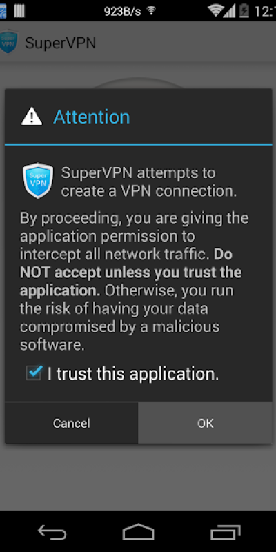
Task: Tap the barcode notification icon in status bar
Action: tap(20, 11)
